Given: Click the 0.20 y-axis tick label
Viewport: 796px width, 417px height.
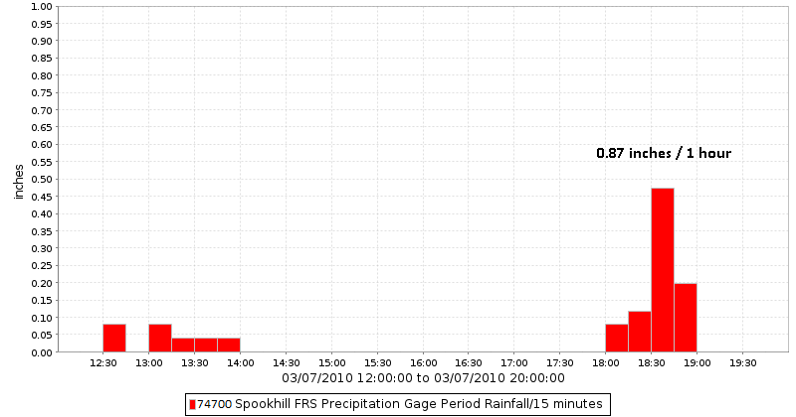Looking at the screenshot, I should tap(42, 283).
